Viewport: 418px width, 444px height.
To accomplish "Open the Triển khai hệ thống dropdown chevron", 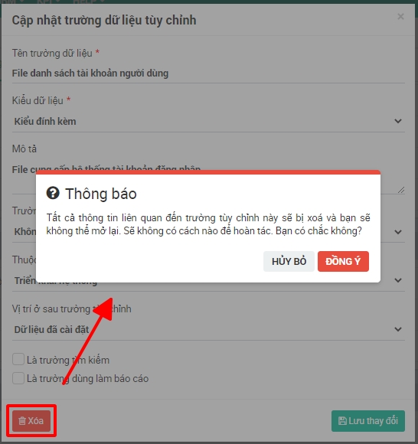I will coord(398,280).
